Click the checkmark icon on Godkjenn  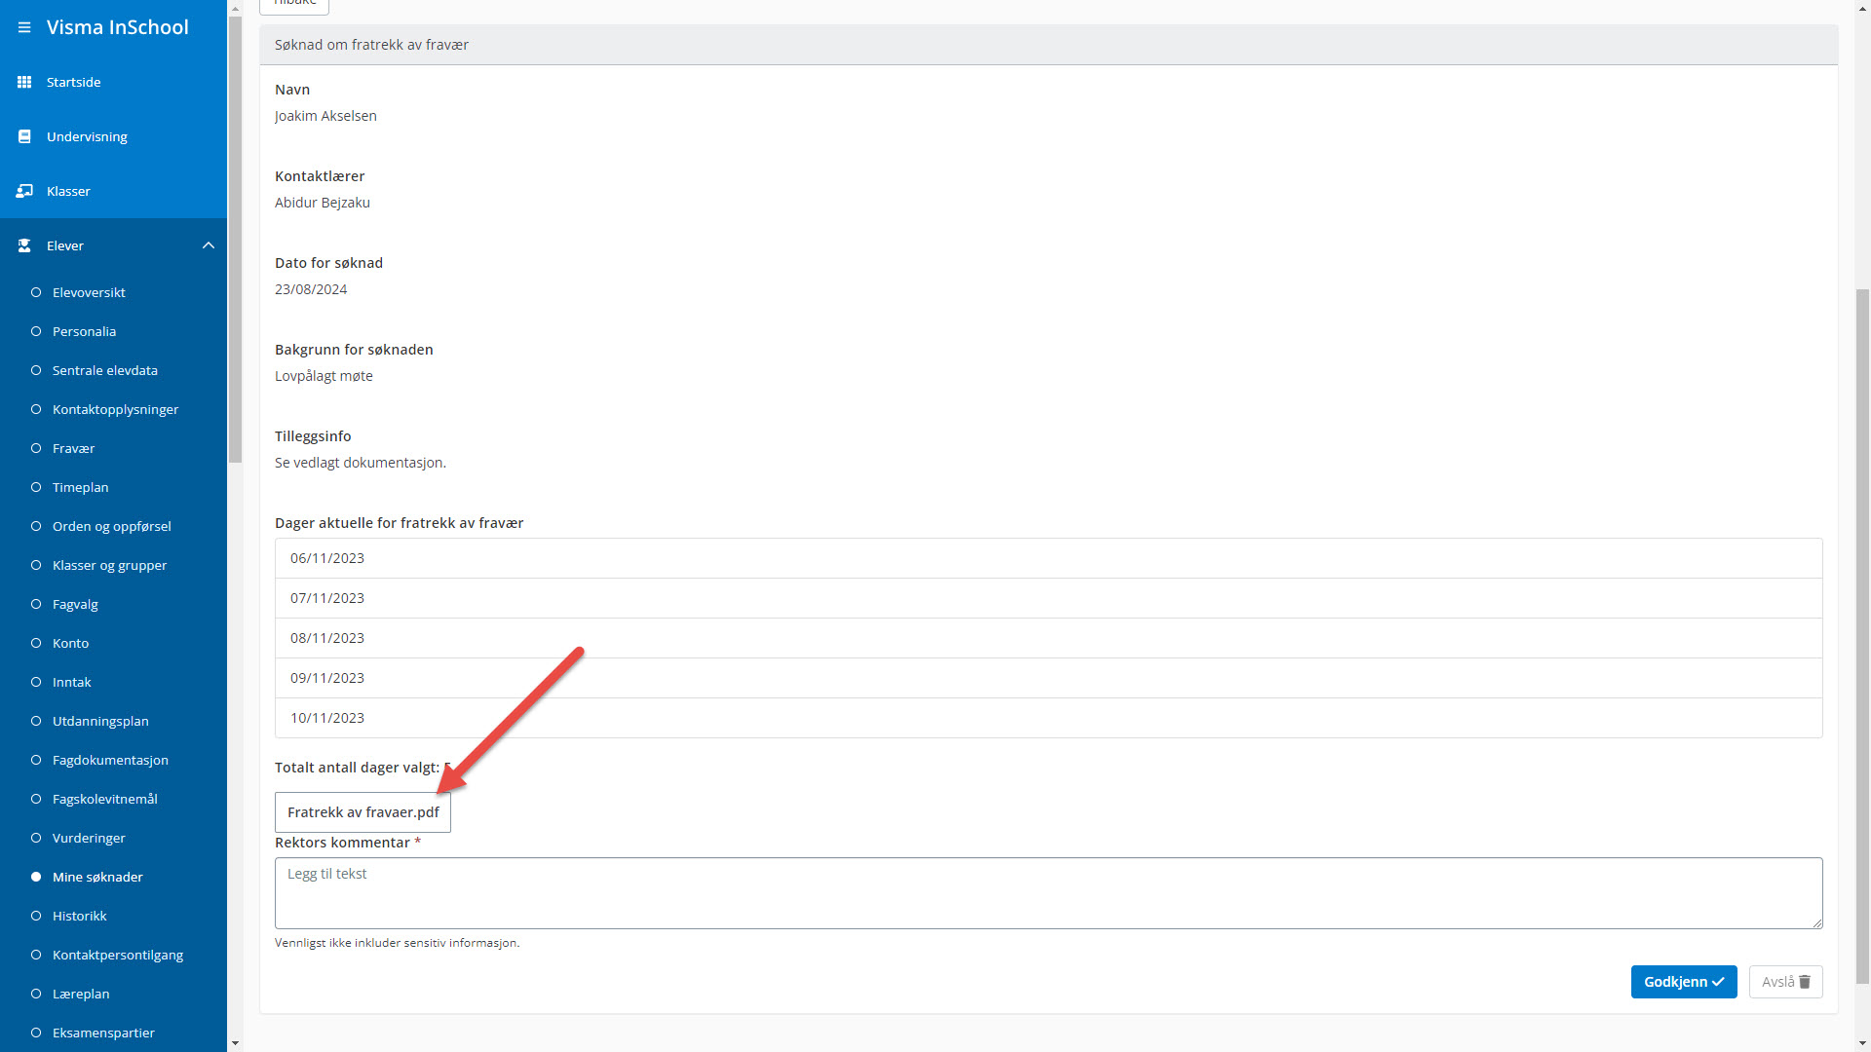point(1718,982)
